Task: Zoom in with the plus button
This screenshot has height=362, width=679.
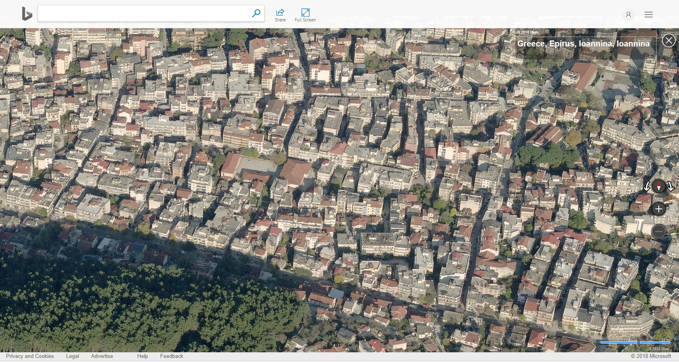Action: pos(659,209)
